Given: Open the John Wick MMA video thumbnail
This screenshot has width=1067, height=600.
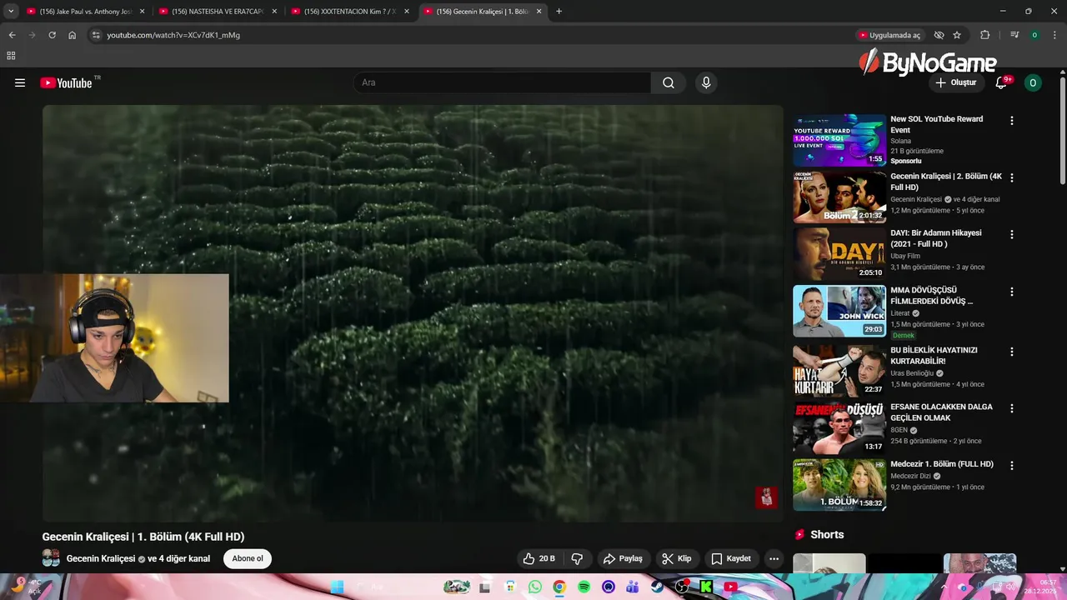Looking at the screenshot, I should [839, 311].
